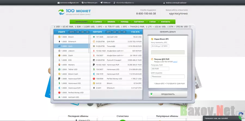This screenshot has height=121, width=245.
Task: Click the Получаю RUR amount field
Action: point(160,69)
